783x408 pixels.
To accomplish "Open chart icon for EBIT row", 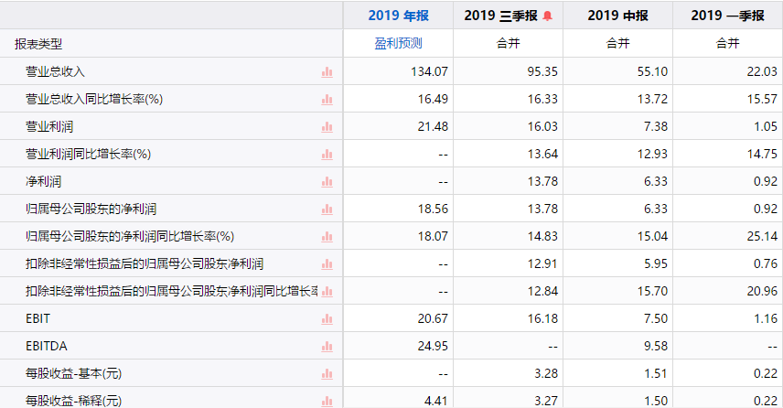I will pyautogui.click(x=327, y=319).
